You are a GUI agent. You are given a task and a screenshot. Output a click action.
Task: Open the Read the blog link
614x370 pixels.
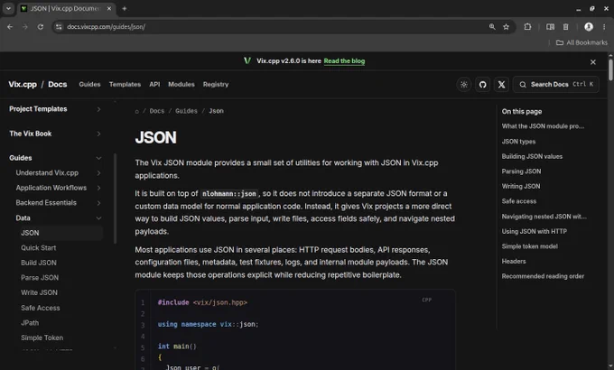pos(344,61)
